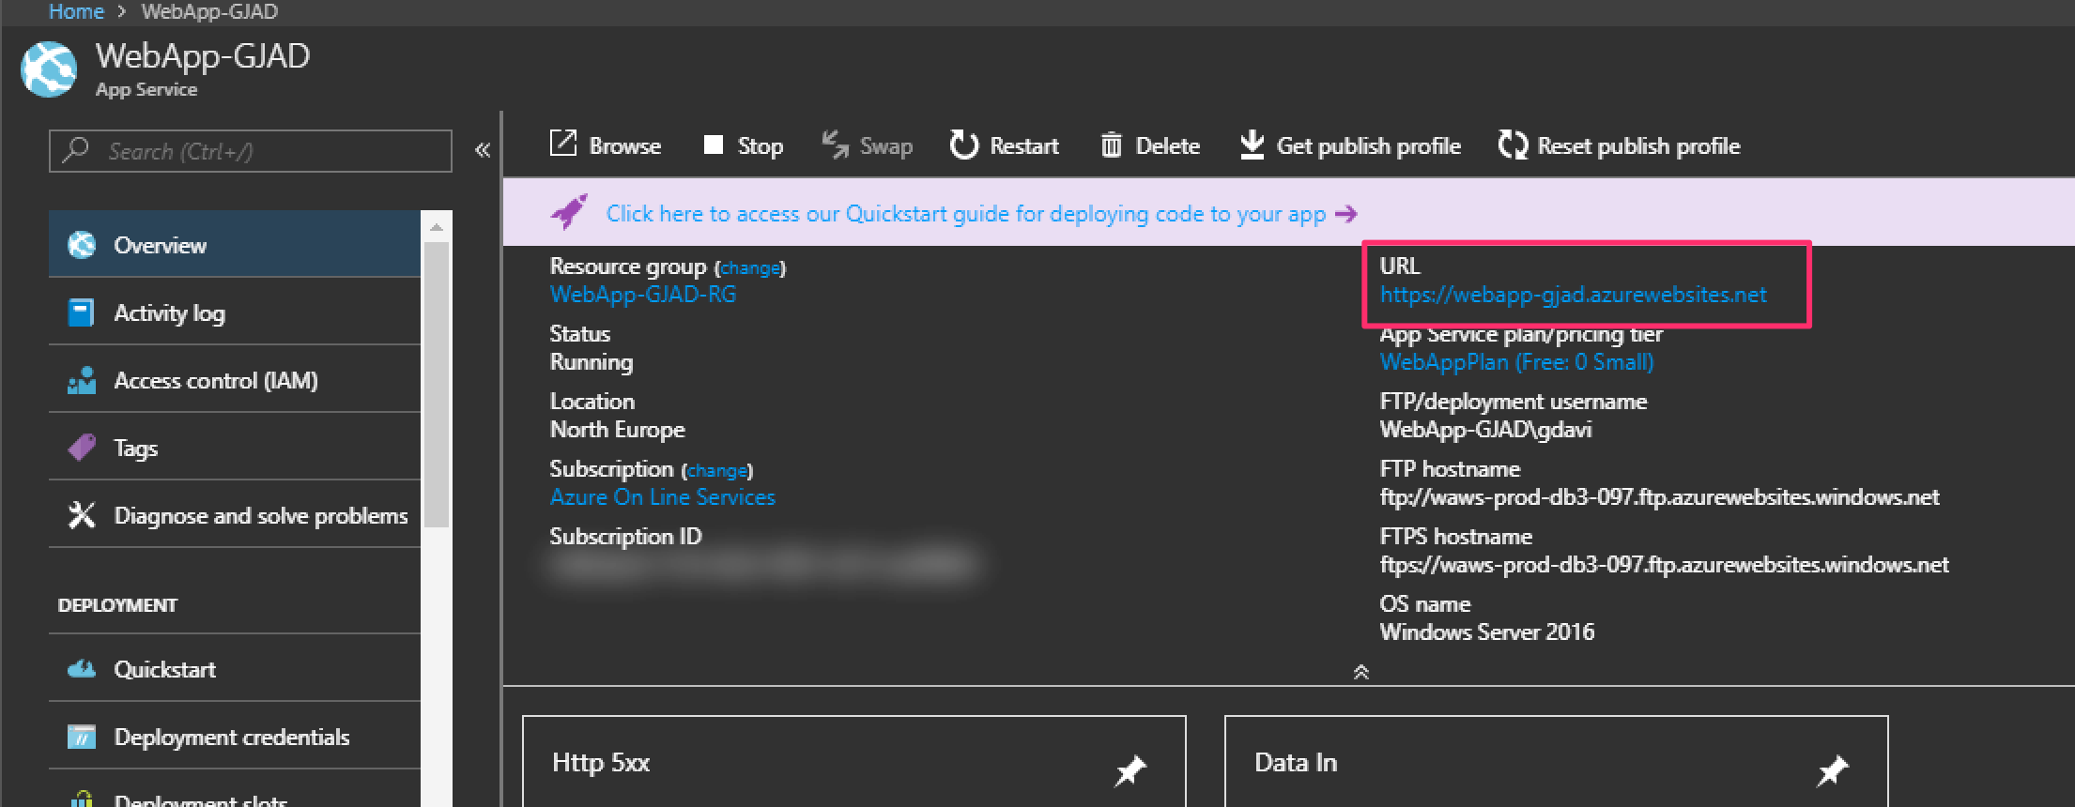The height and width of the screenshot is (807, 2075).
Task: Click the Restart circular arrow icon
Action: (964, 145)
